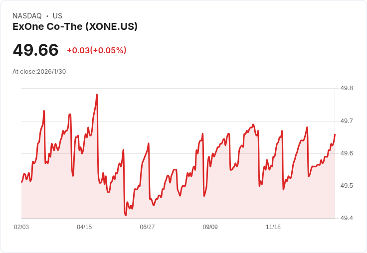Click the final rightmost point of price line
Screen dimensions: 367x253
pos(335,134)
